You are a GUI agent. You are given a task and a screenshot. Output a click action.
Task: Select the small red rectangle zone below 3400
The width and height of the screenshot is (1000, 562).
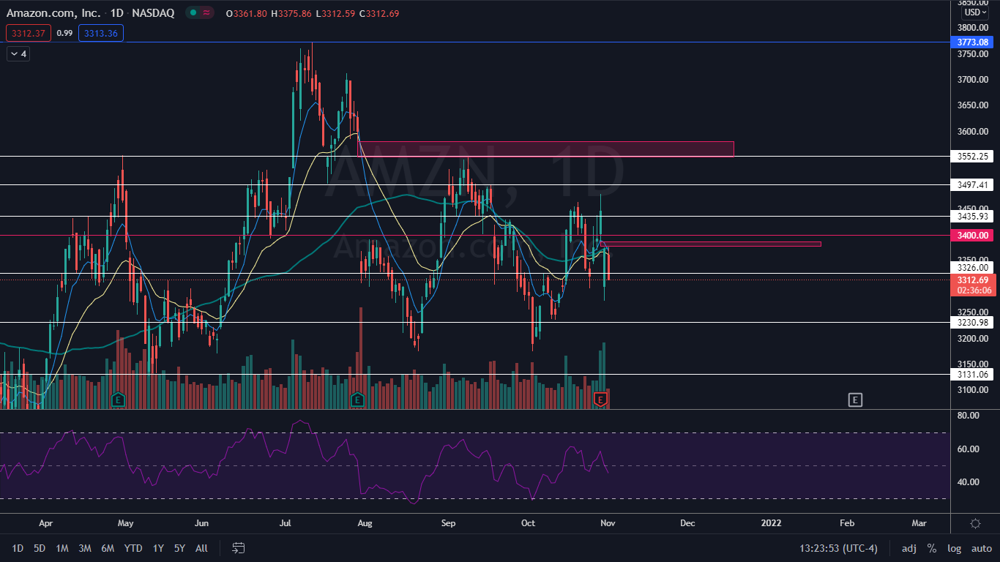click(x=710, y=244)
